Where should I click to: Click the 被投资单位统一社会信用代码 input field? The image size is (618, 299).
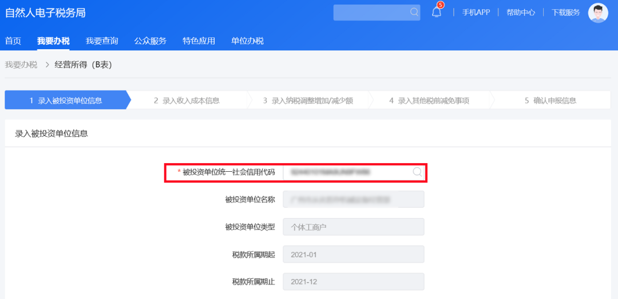[x=354, y=172]
